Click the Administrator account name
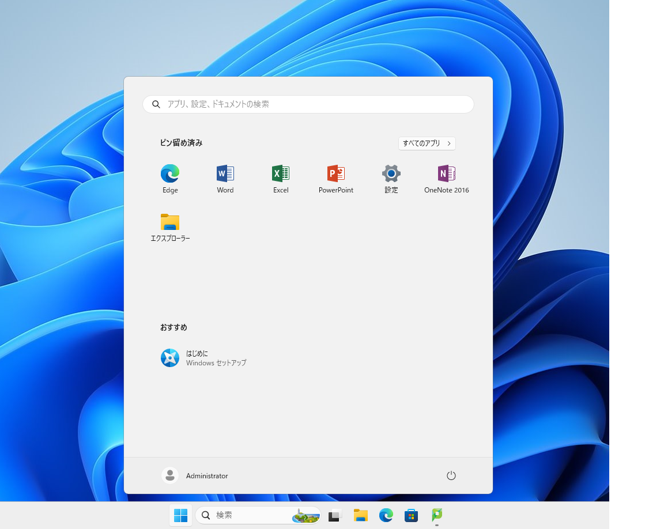Viewport: 664px width, 529px height. (x=207, y=475)
